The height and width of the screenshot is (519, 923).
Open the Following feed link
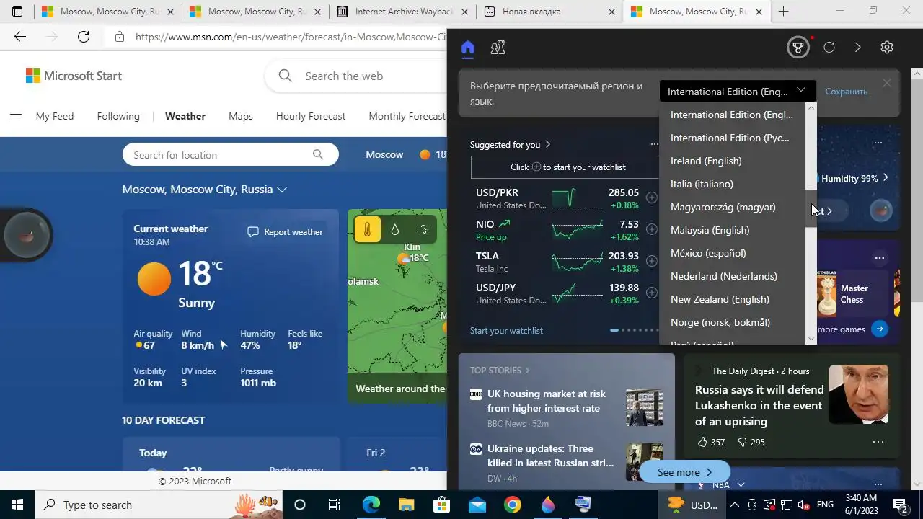(118, 116)
